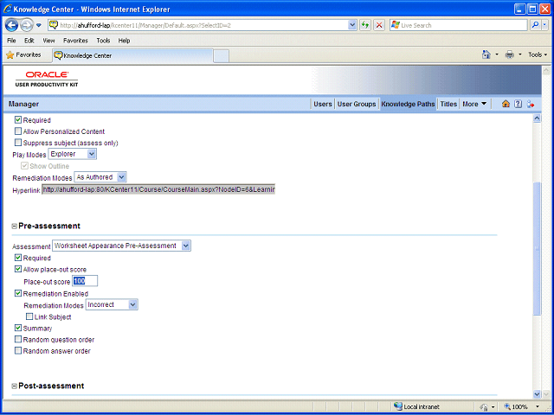Open the Manager help question-mark icon
Image resolution: width=554 pixels, height=415 pixels.
point(518,104)
